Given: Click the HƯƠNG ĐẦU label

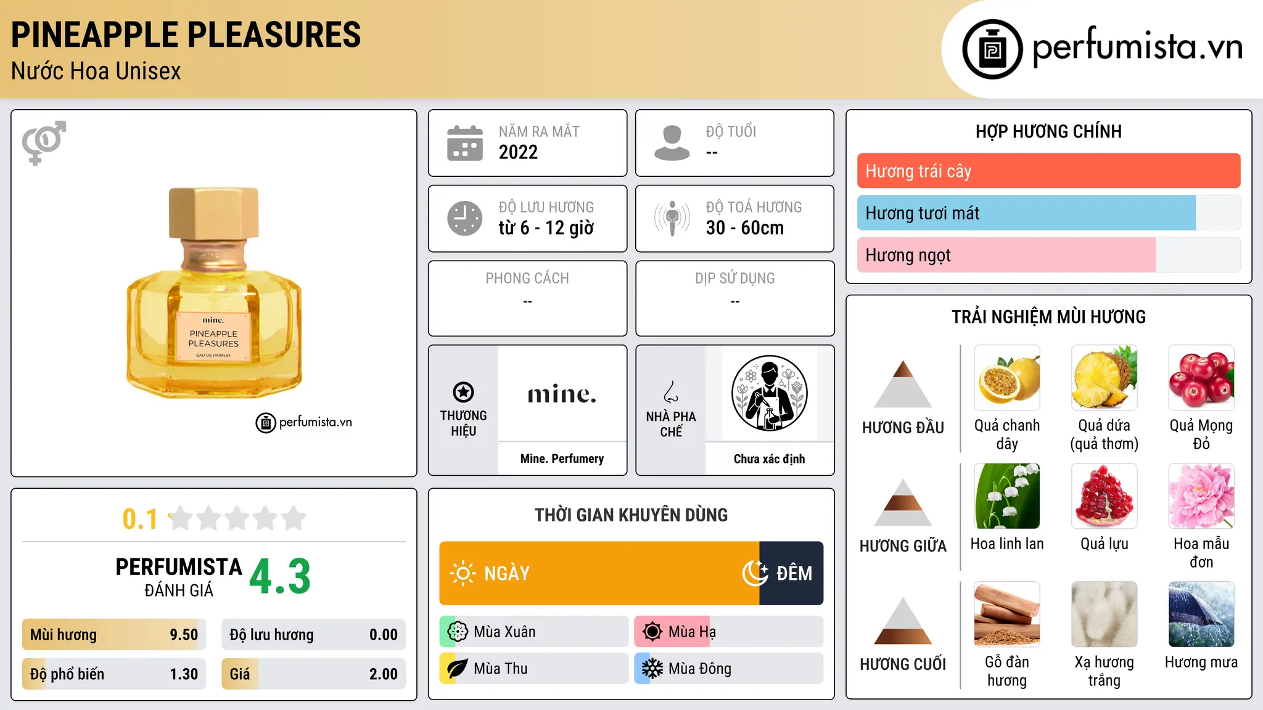Looking at the screenshot, I should pyautogui.click(x=903, y=428).
